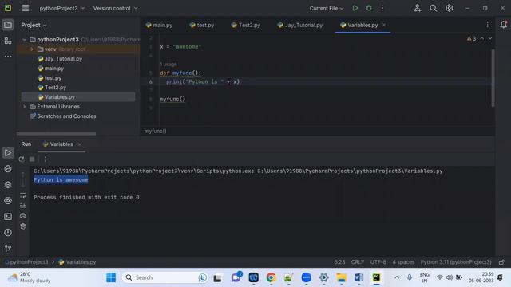Viewport: 511px width, 287px height.
Task: Switch to main.py editor tab
Action: (160, 25)
